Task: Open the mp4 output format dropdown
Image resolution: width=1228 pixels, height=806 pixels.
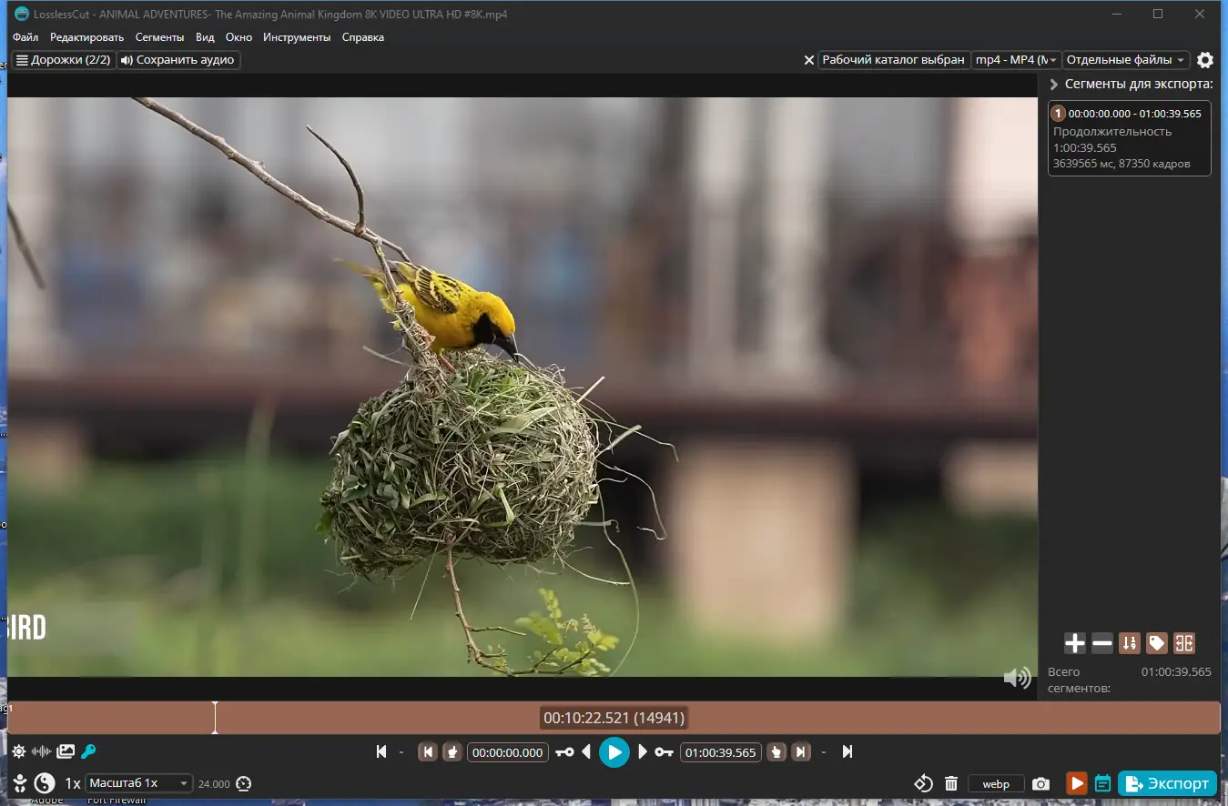Action: tap(1016, 60)
